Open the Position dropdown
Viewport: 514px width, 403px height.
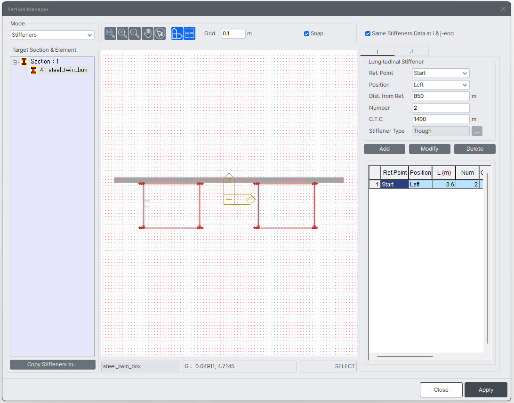(441, 85)
